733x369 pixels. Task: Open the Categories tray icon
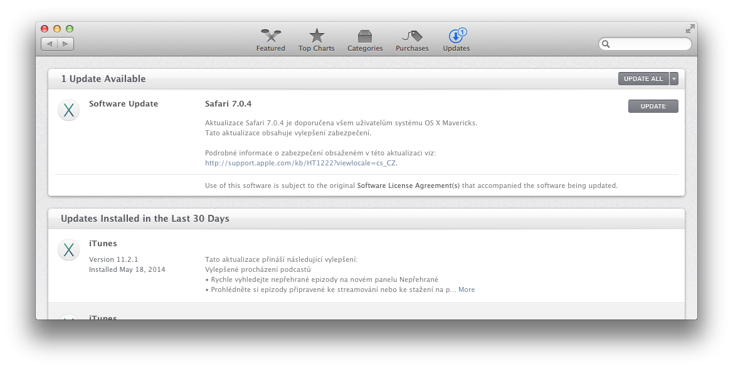(x=365, y=36)
